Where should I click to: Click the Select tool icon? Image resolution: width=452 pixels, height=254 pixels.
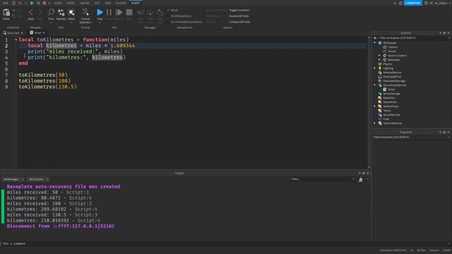coord(71,12)
